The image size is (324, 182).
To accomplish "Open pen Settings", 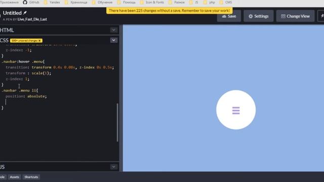I will 259,16.
